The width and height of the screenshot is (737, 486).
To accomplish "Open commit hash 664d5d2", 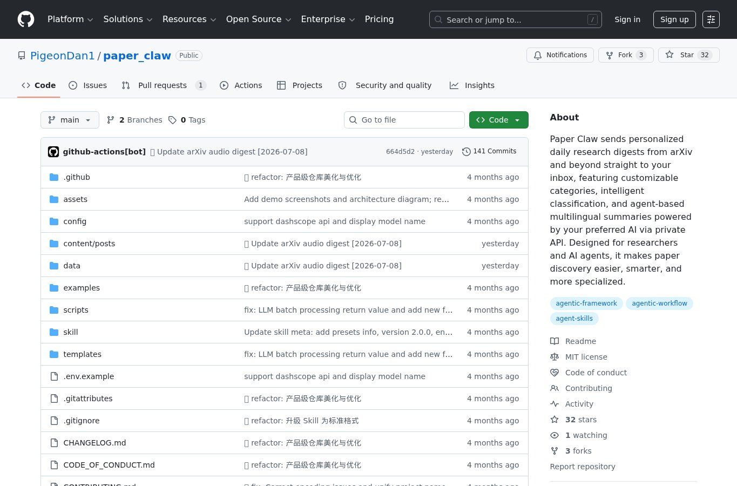I will (x=400, y=152).
